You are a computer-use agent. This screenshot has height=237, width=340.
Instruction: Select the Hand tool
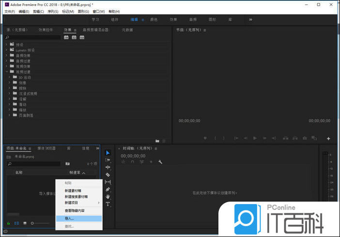pos(108,196)
